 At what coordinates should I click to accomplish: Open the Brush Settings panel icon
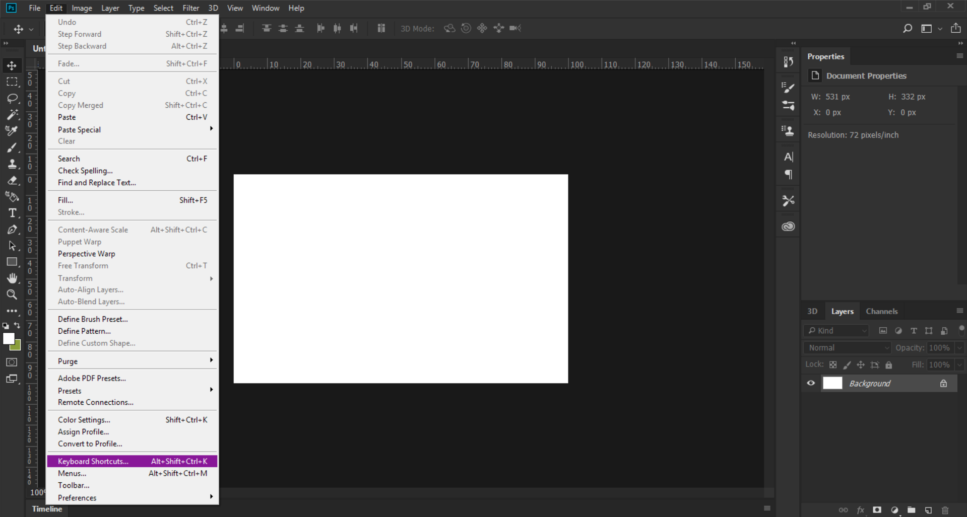[x=788, y=88]
